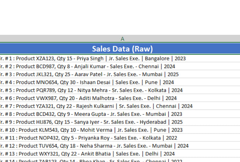Select the cell with Product MNO654, Ishaan Desai
This screenshot has width=240, height=162.
click(x=120, y=82)
